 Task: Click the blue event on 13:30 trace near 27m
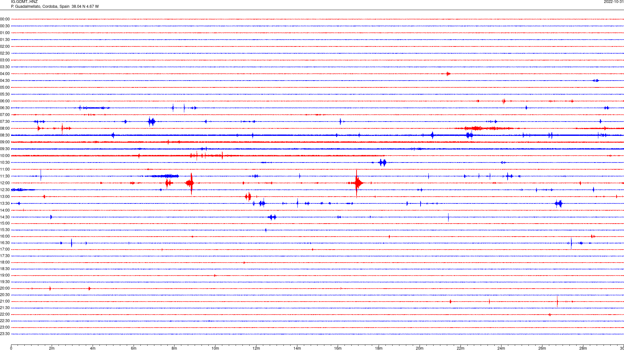point(559,204)
